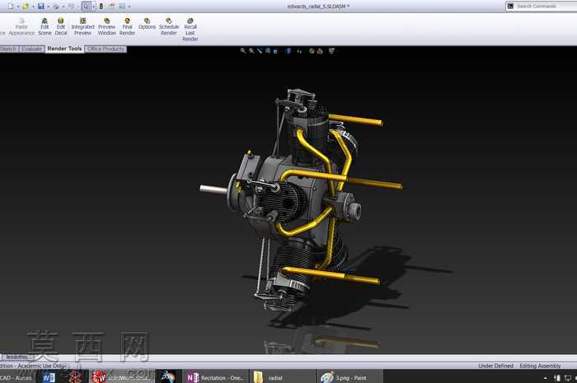Open the dropdown arrow beside the New icon
The width and height of the screenshot is (577, 383).
pos(17,7)
